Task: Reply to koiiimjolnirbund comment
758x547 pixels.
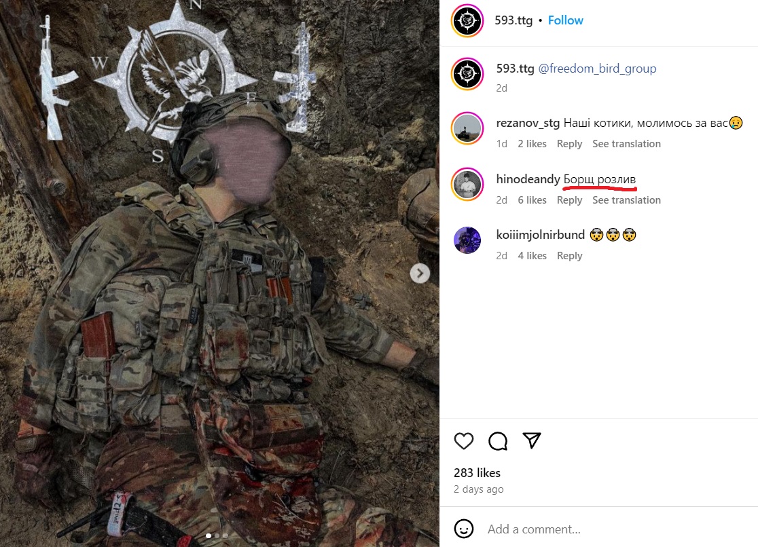Action: (x=569, y=256)
